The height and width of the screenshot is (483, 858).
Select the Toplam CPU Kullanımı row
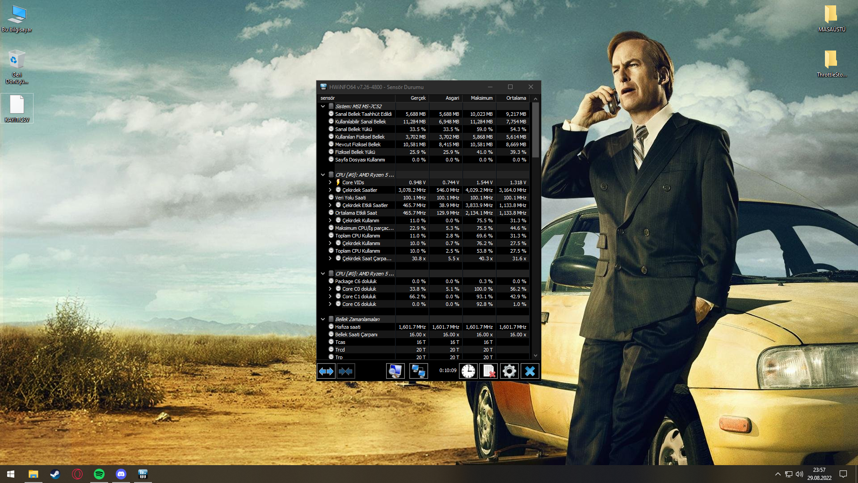click(357, 236)
